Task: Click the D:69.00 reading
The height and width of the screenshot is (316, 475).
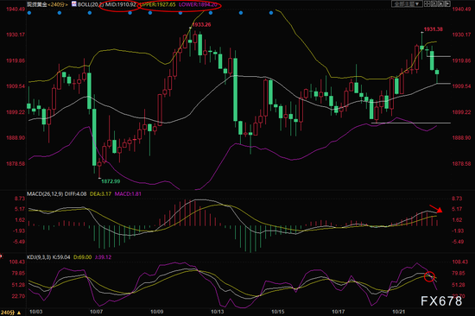Action: [82, 257]
